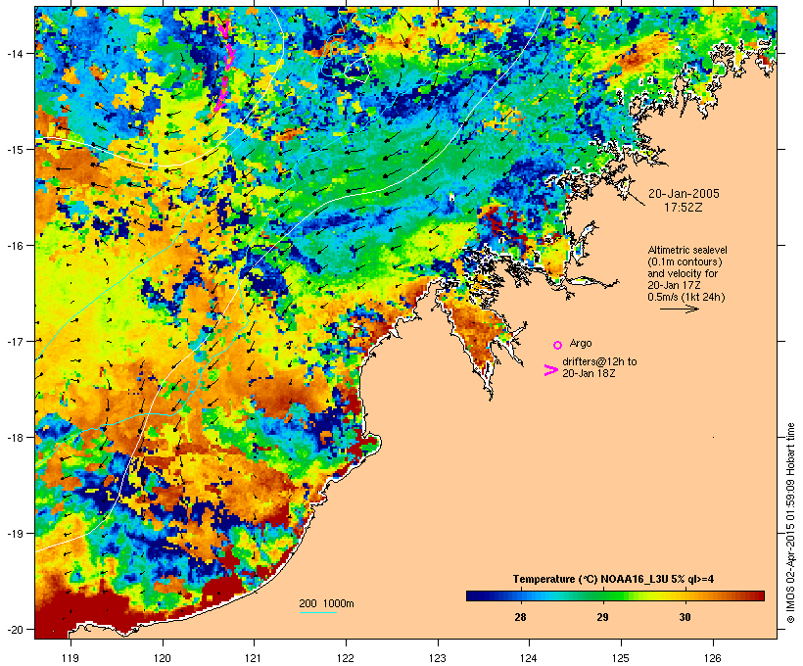Image resolution: width=803 pixels, height=666 pixels.
Task: Click the 'Altimetric sealevel' text line
Action: coord(687,250)
